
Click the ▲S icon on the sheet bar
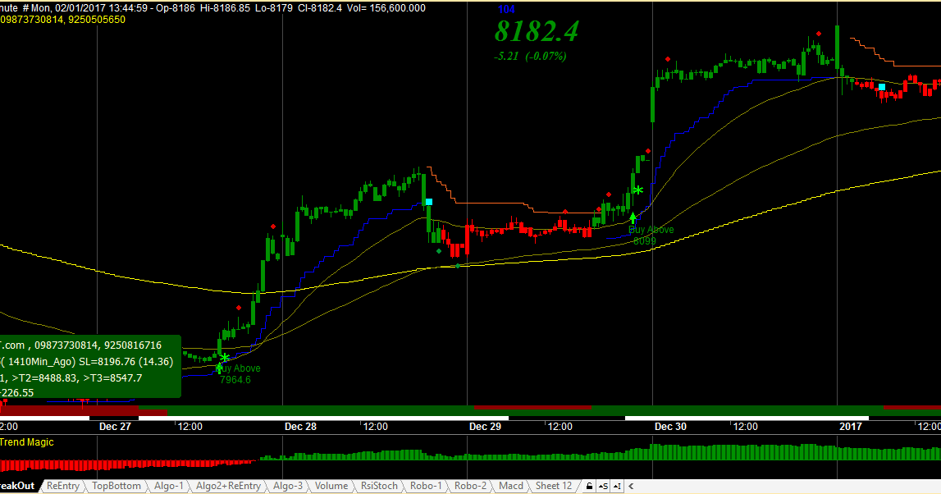(x=603, y=486)
